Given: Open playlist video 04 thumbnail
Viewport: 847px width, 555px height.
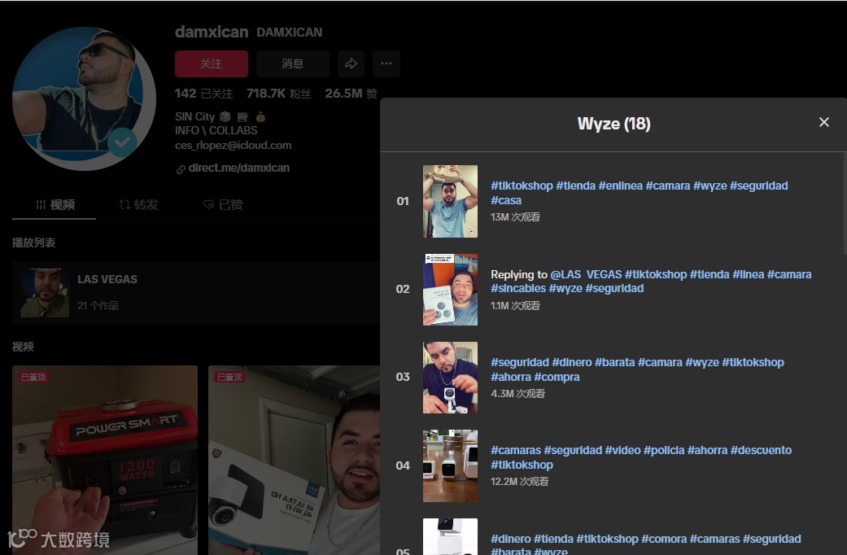Looking at the screenshot, I should tap(450, 465).
